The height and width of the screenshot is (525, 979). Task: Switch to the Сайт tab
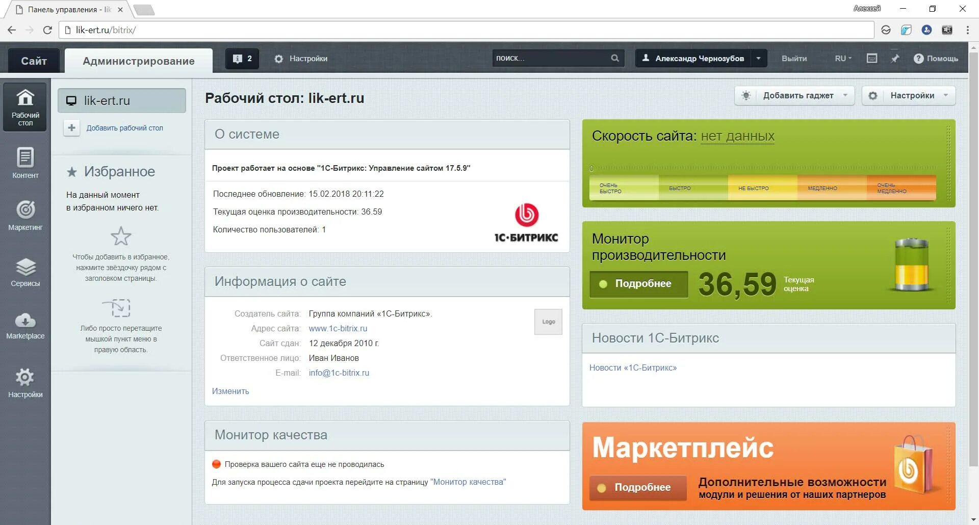coord(34,61)
